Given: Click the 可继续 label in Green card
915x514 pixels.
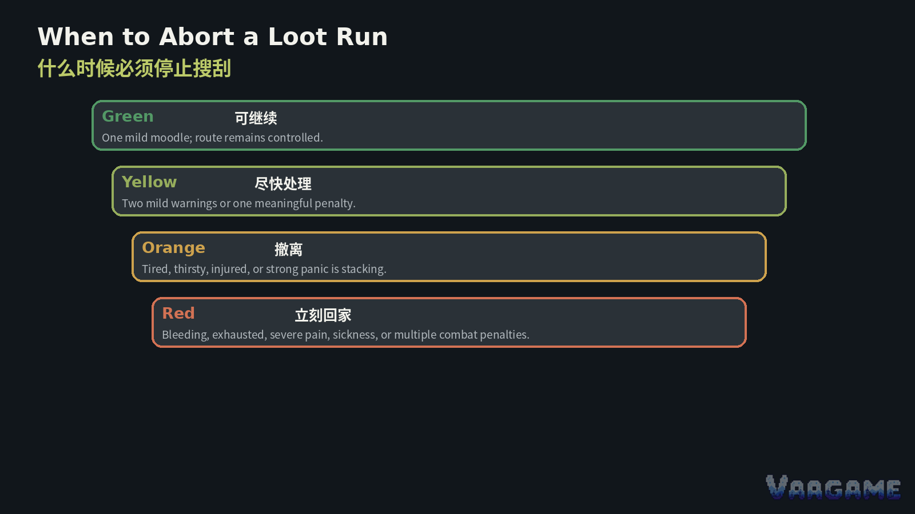Looking at the screenshot, I should click(x=256, y=118).
